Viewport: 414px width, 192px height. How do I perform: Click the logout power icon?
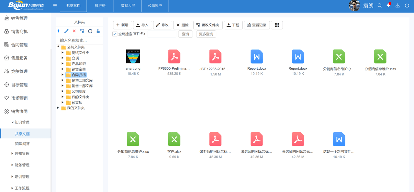(407, 5)
